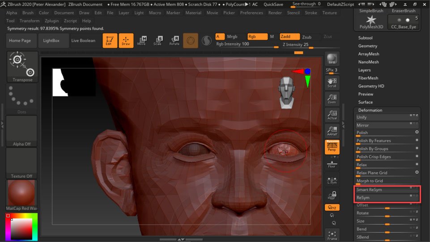The image size is (430, 242).
Task: Switch to the Rotate tool
Action: pos(175,41)
